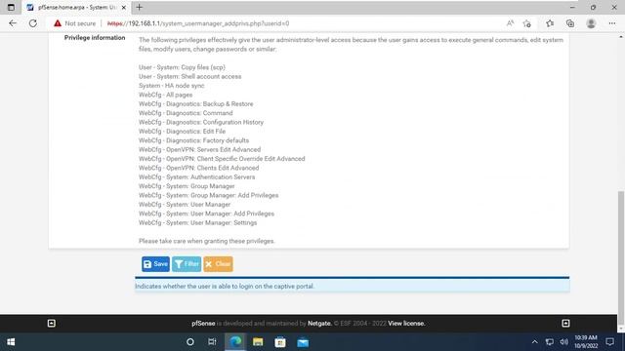Open Read aloud icon in address bar

point(510,23)
